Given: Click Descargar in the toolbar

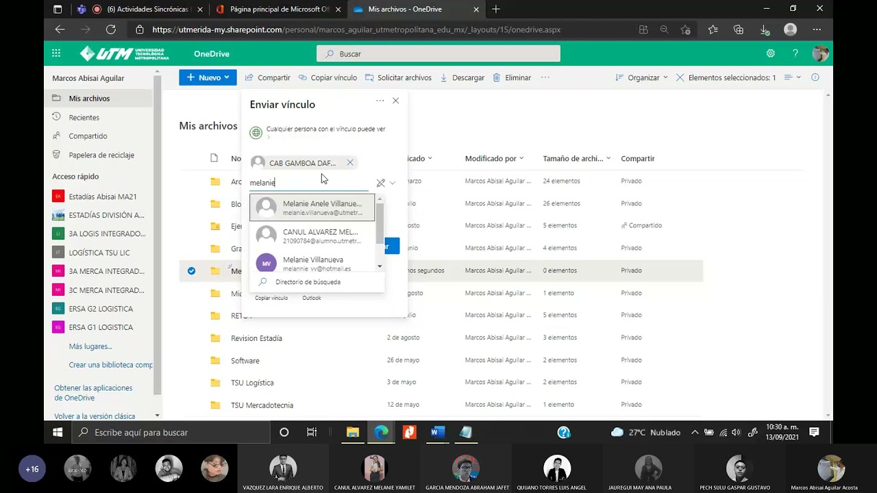Looking at the screenshot, I should coord(462,77).
